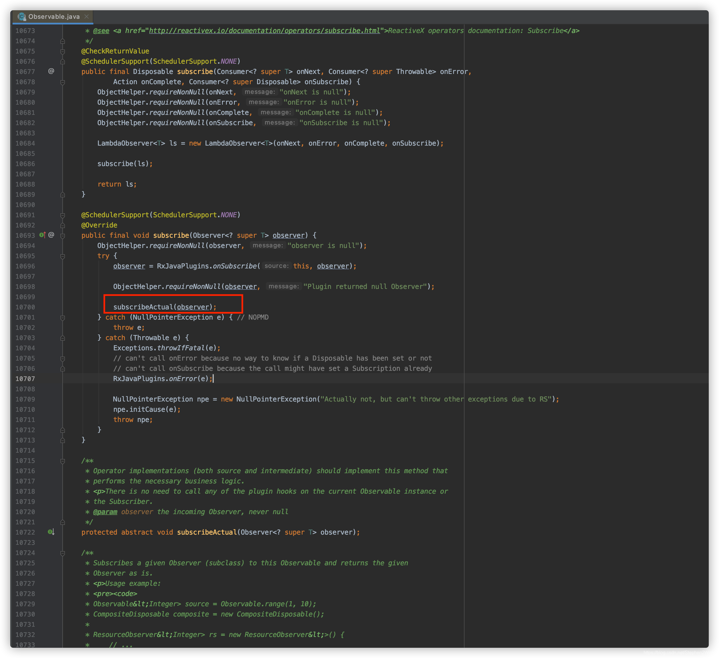Click subscribe(ls) call on line 10686
The image size is (719, 658).
click(x=125, y=164)
